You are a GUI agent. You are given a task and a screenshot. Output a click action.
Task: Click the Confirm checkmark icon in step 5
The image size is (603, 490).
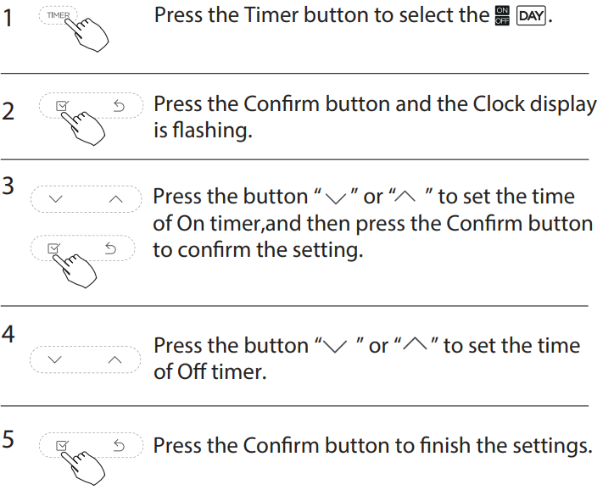(x=62, y=445)
